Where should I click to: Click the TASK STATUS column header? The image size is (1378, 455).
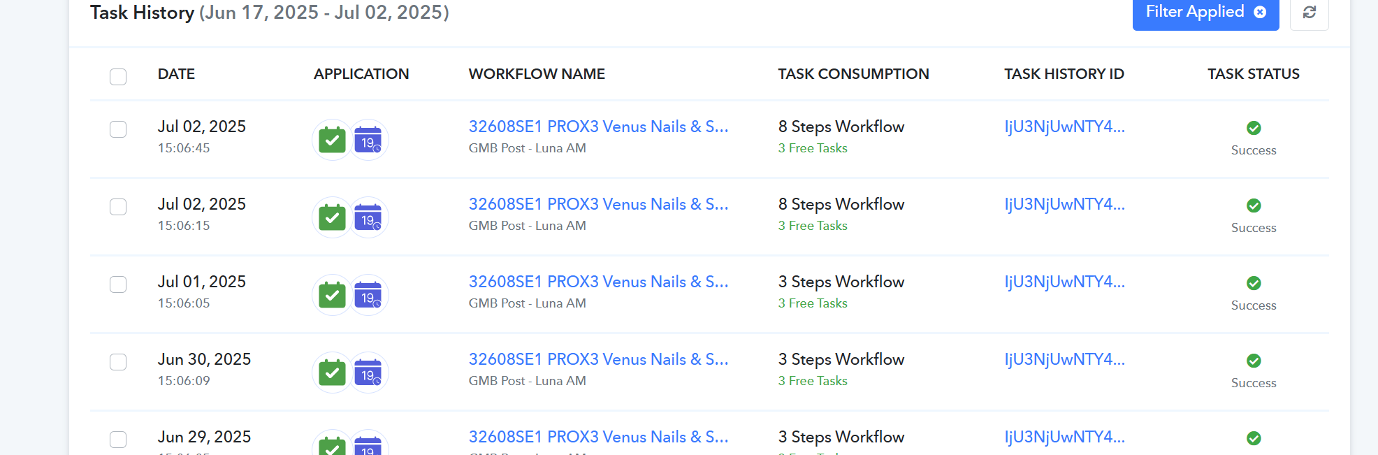pyautogui.click(x=1254, y=74)
